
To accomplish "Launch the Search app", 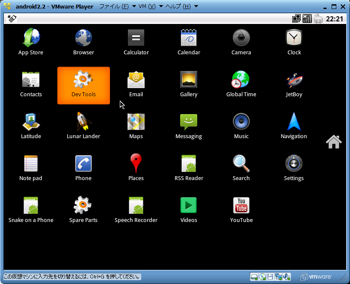I will click(x=241, y=168).
